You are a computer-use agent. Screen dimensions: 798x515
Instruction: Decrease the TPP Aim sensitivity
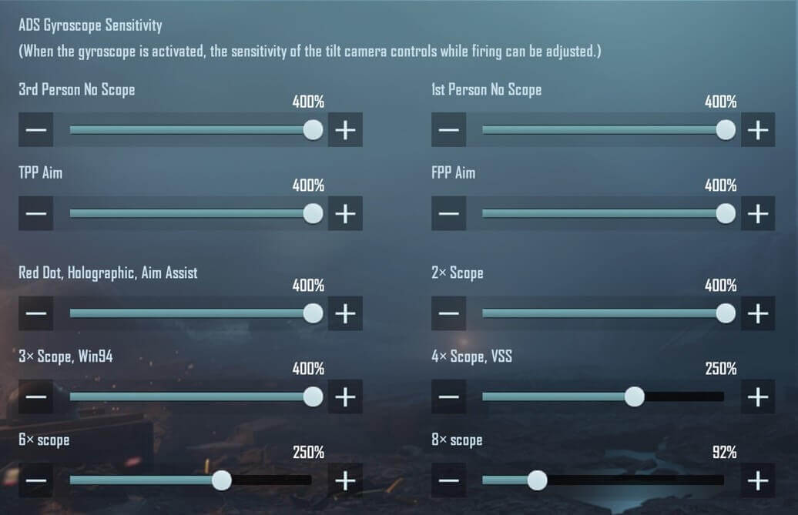35,213
